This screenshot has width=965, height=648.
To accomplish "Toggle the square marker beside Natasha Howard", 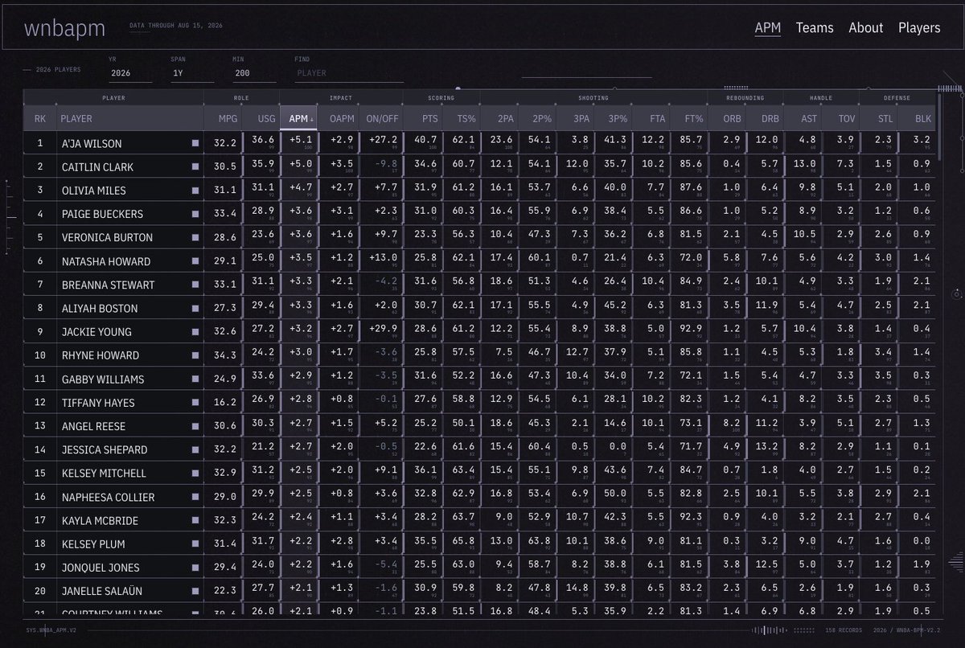I will point(195,261).
